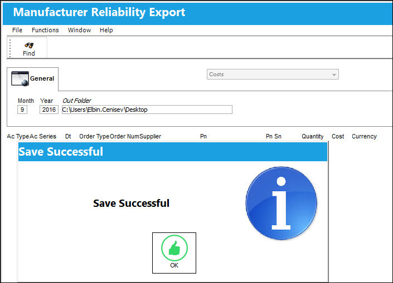Image resolution: width=393 pixels, height=283 pixels.
Task: Click the Currency column header
Action: click(x=364, y=136)
